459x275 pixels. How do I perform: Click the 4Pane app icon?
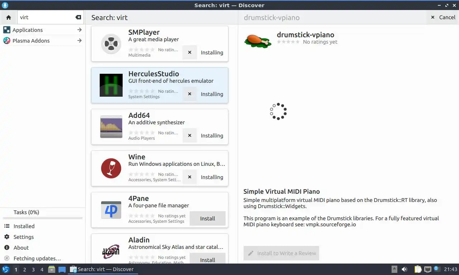[111, 210]
